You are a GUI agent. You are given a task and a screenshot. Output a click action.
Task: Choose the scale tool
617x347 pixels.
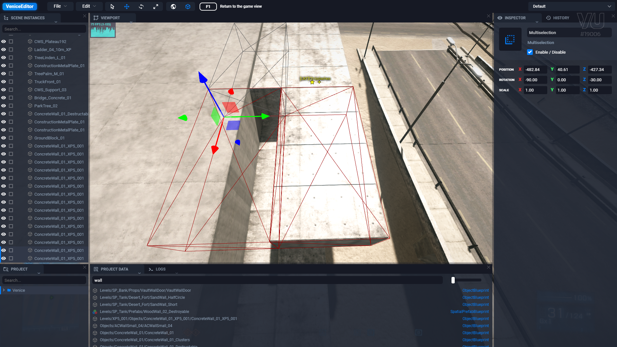pyautogui.click(x=156, y=6)
